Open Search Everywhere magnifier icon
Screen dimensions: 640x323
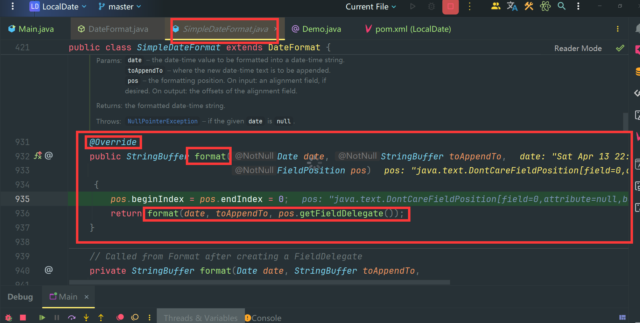click(562, 6)
